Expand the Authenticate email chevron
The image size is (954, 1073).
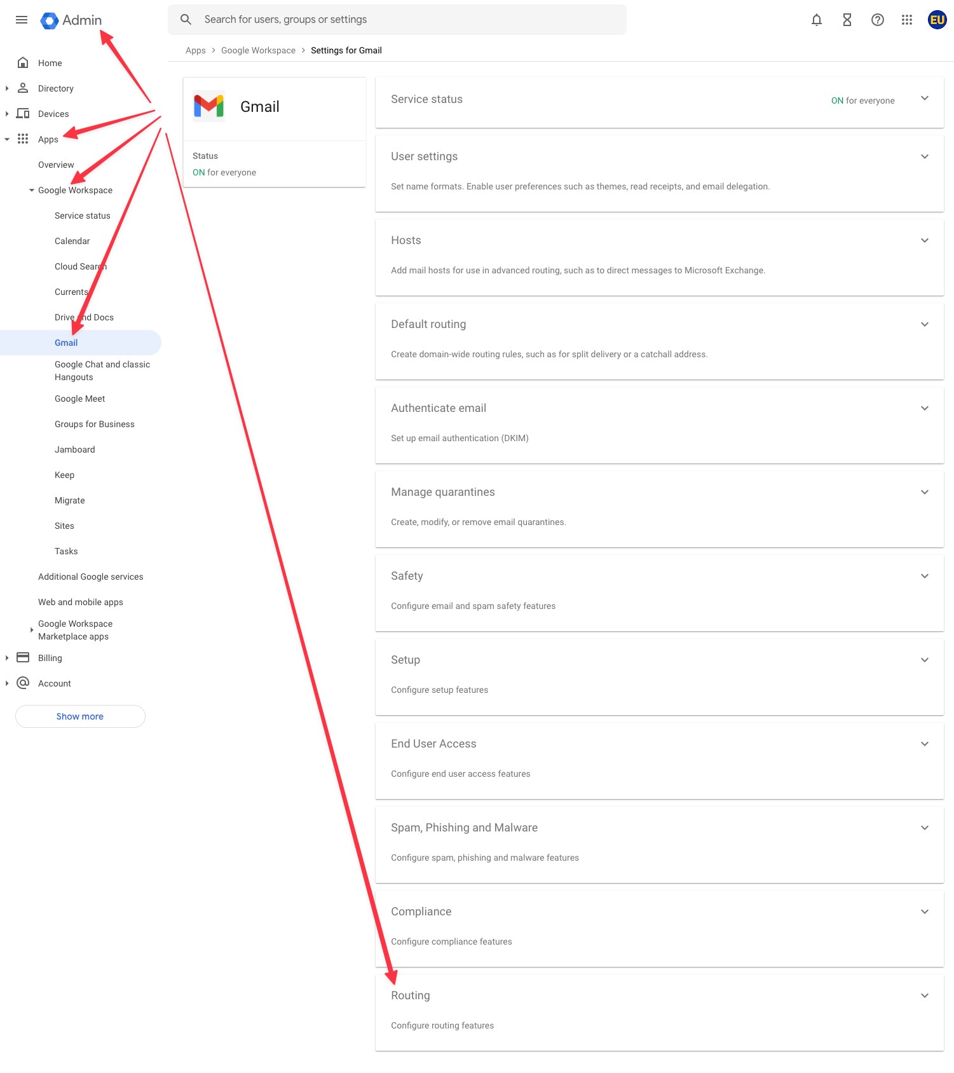925,408
